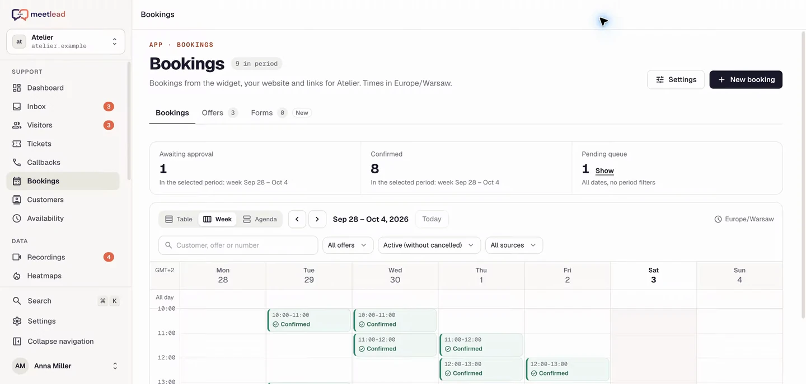Click the Search magnifier icon in sidebar
The image size is (806, 384).
point(17,301)
